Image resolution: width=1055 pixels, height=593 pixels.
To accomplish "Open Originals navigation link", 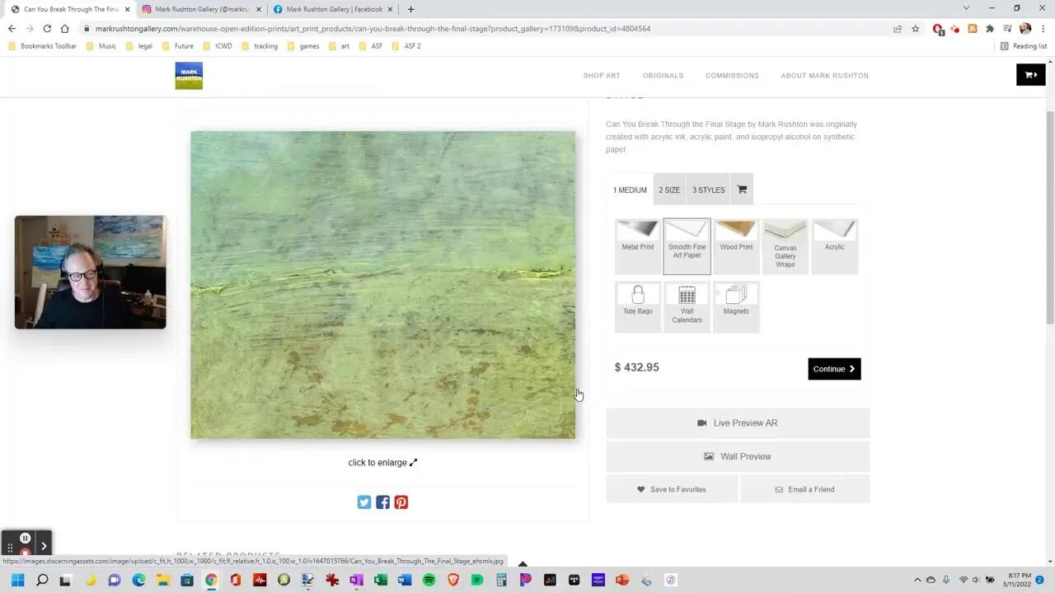I will [x=663, y=76].
